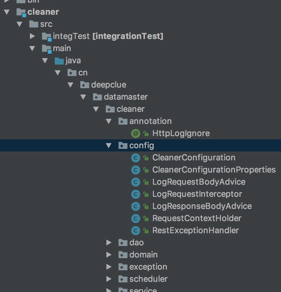Click the CleanerConfiguration class icon
Screen dimensions: 281x292
click(136, 158)
